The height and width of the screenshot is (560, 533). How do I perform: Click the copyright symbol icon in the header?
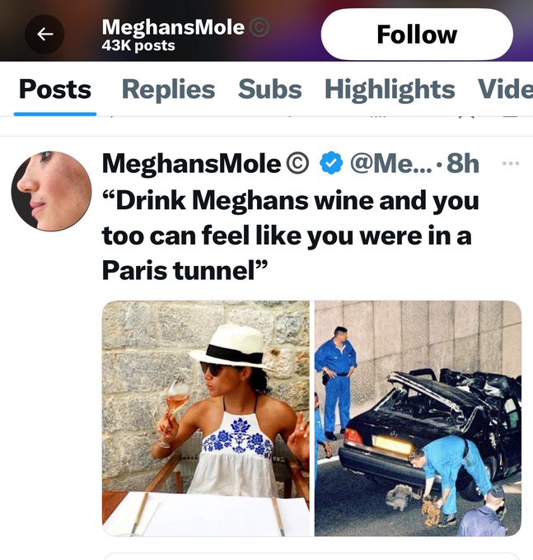259,27
